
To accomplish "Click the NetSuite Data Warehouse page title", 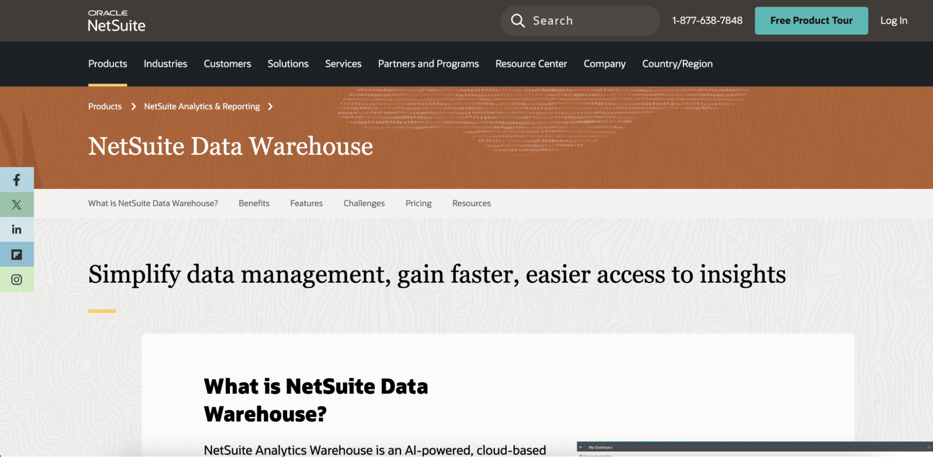I will [231, 146].
